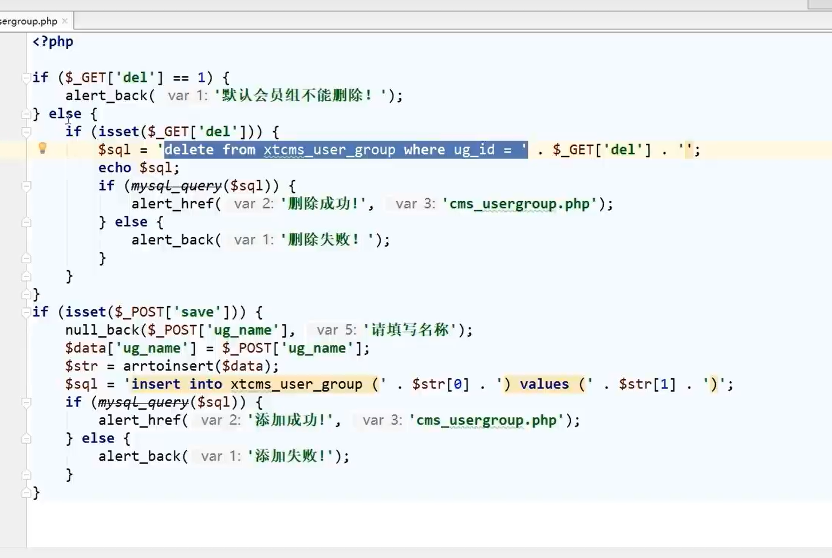Click the yellow lightbulb intention icon
This screenshot has width=832, height=558.
42,149
